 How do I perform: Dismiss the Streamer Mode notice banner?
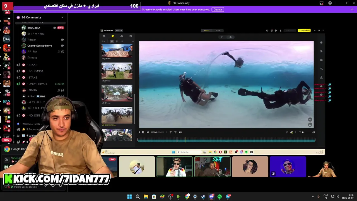click(352, 9)
